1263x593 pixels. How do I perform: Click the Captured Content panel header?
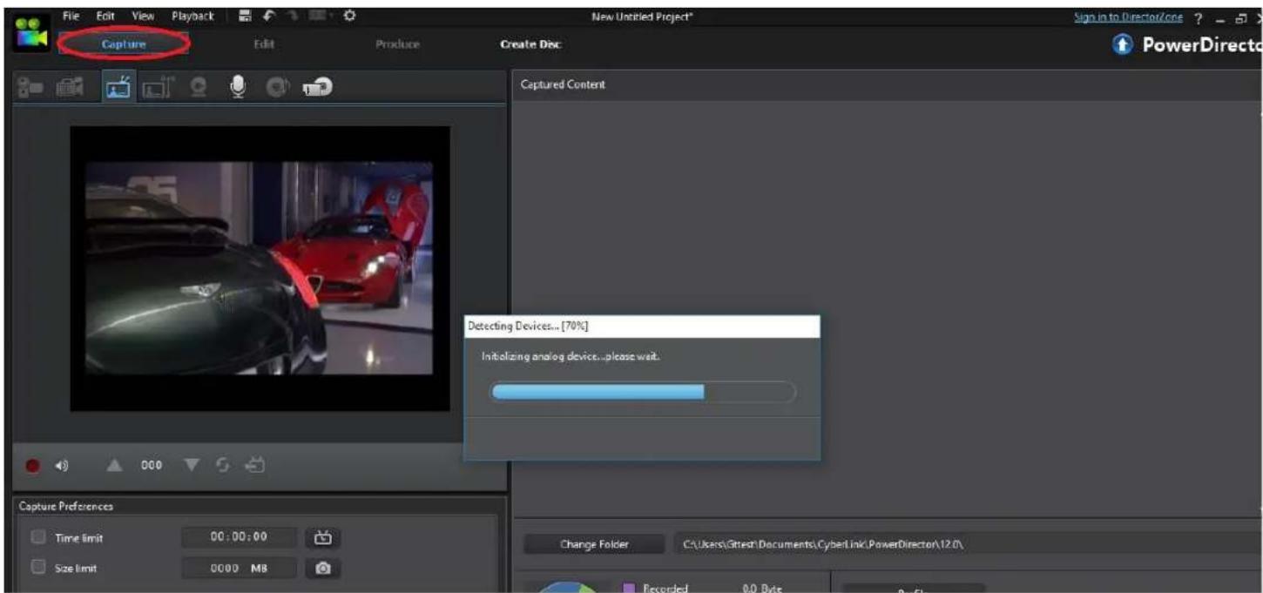887,84
